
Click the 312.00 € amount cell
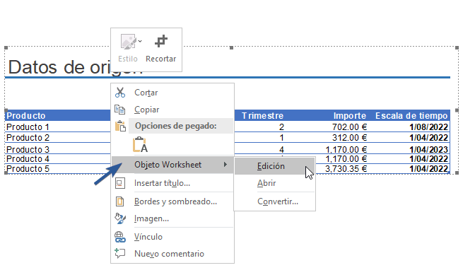(x=349, y=138)
